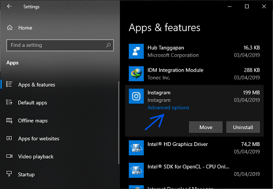Select IDM Integration Module app name

175,70
